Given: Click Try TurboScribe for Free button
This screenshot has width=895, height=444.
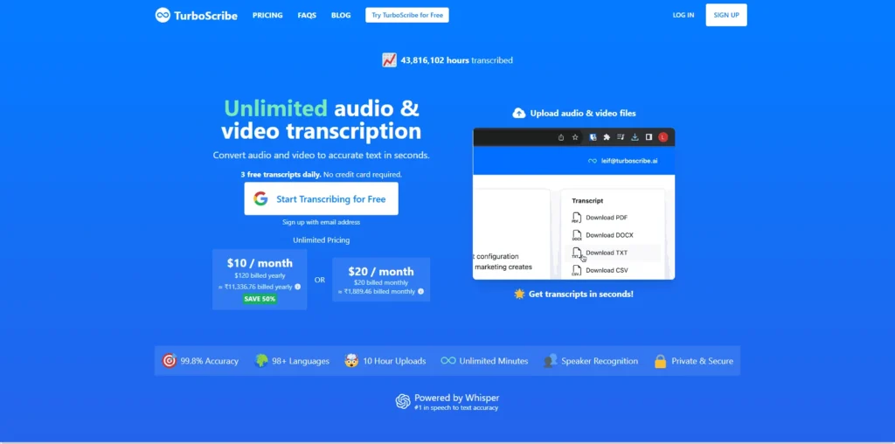Looking at the screenshot, I should 407,16.
